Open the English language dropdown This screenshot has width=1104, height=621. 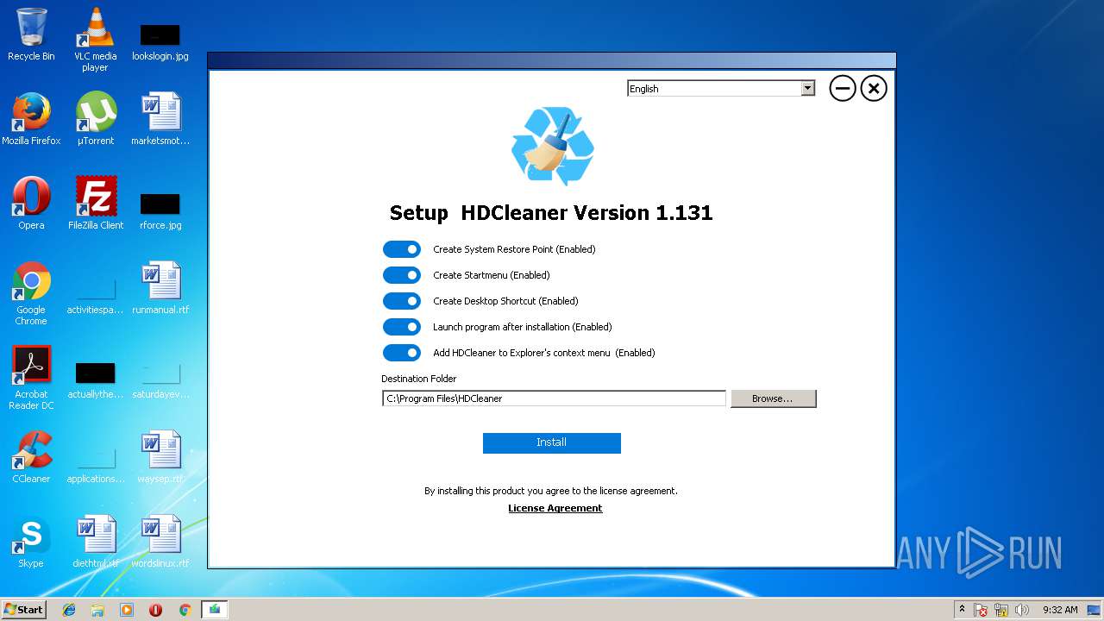pyautogui.click(x=721, y=88)
